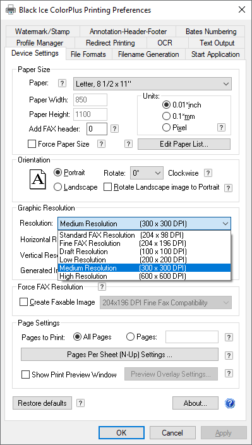Open the Paper size dropdown
This screenshot has width=252, height=445.
152,83
